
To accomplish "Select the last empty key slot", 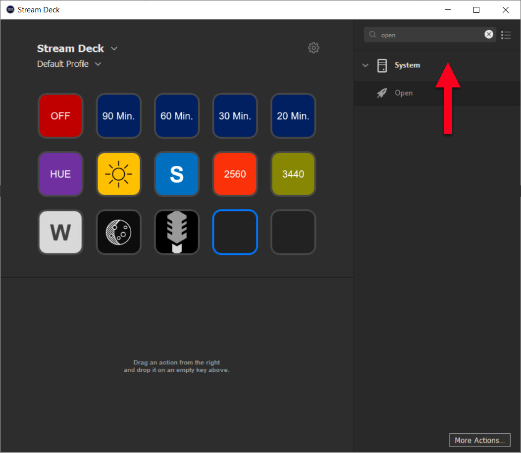I will point(293,232).
